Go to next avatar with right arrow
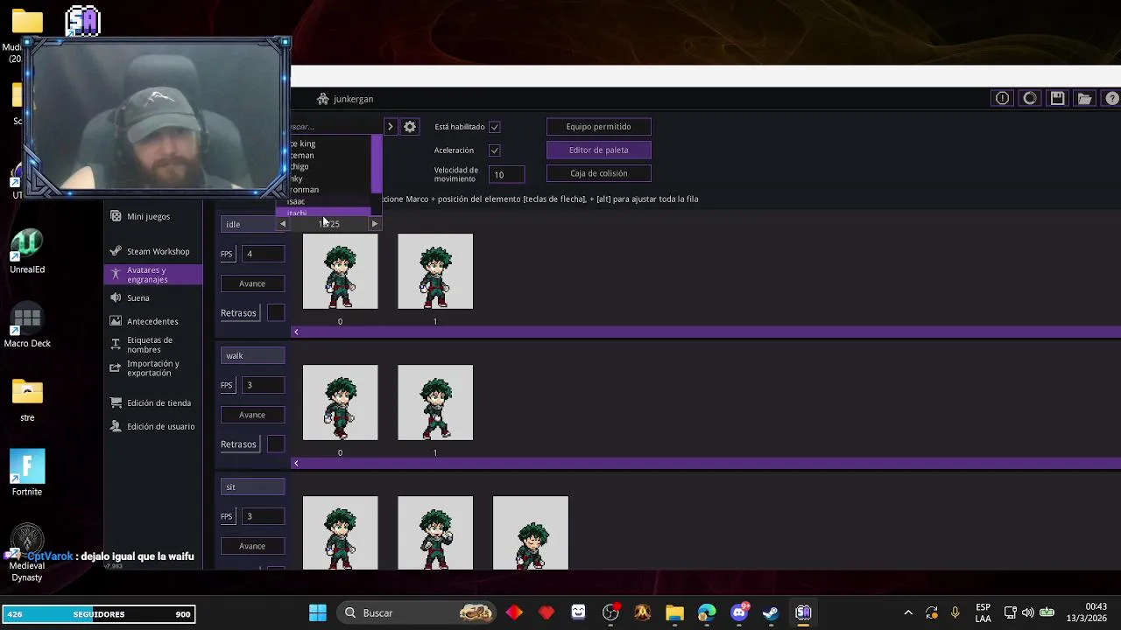The height and width of the screenshot is (630, 1121). click(375, 224)
